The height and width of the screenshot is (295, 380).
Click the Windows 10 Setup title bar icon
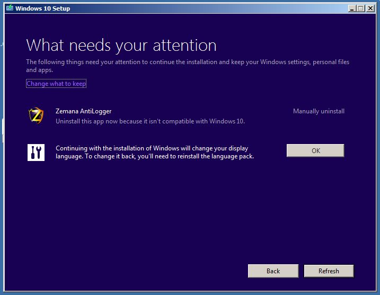pyautogui.click(x=10, y=8)
